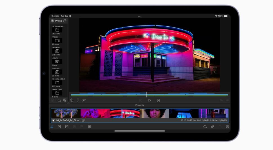Screen dimensions: 273x150
Task: Expand the Media Types folder
Action: 57,93
